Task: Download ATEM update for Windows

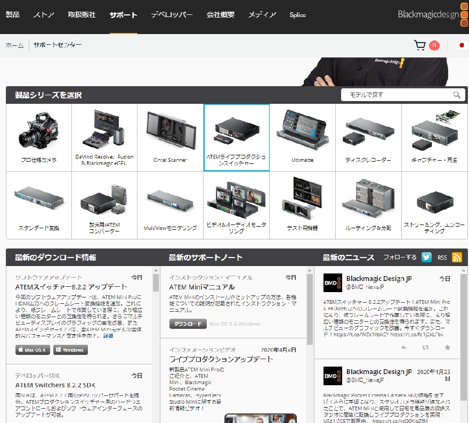Action: 70,350
